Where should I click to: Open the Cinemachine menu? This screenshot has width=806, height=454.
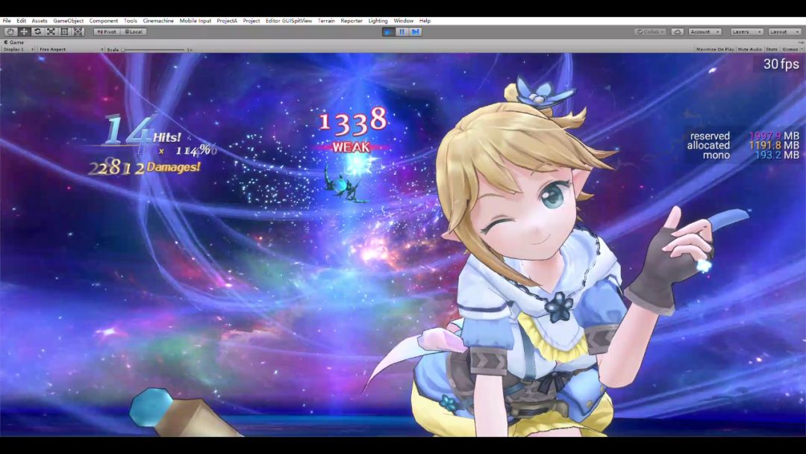coord(158,21)
